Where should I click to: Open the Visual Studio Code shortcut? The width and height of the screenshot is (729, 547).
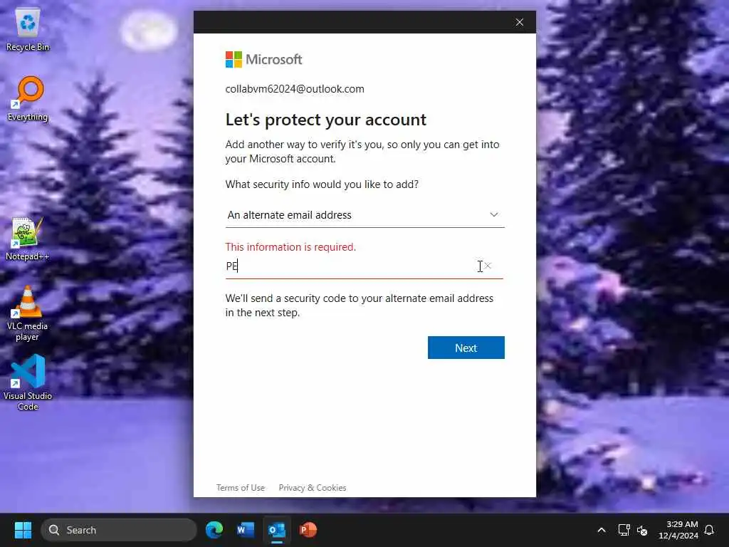[x=28, y=382]
